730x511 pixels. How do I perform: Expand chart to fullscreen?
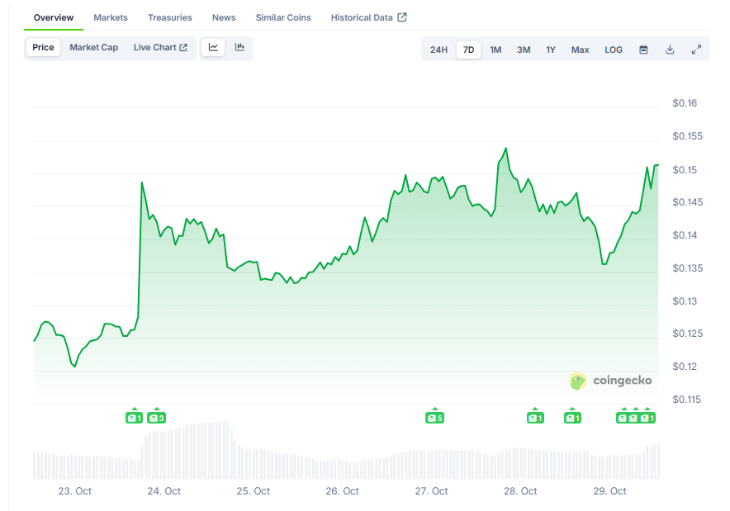(696, 50)
